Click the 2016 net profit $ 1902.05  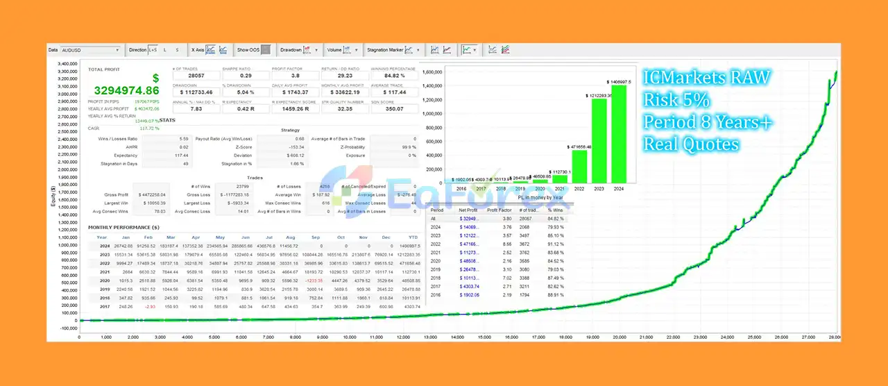(470, 294)
